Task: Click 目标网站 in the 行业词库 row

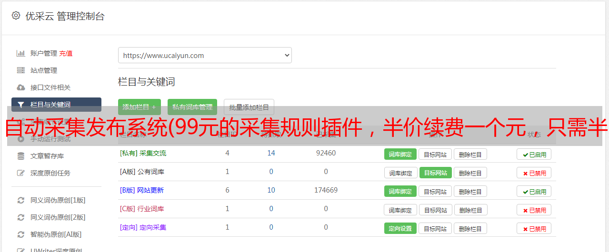Action: pos(435,210)
